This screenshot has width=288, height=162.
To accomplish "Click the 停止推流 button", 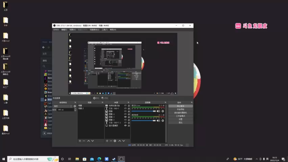I will tap(181, 106).
